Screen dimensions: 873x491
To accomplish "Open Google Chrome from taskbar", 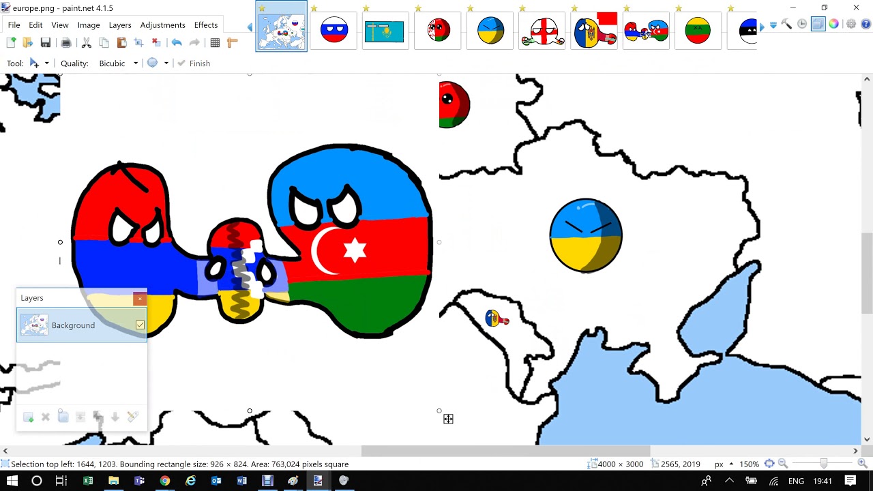I will pos(165,481).
